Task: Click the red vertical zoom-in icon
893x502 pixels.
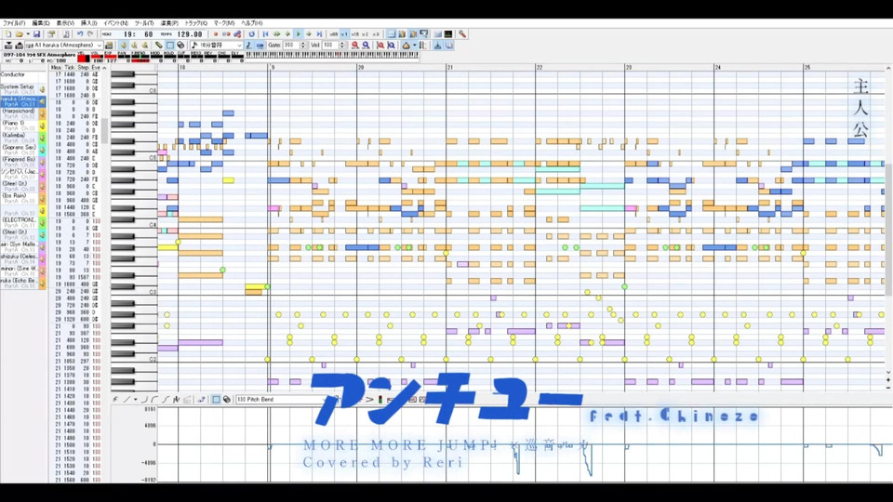Action: 380,45
